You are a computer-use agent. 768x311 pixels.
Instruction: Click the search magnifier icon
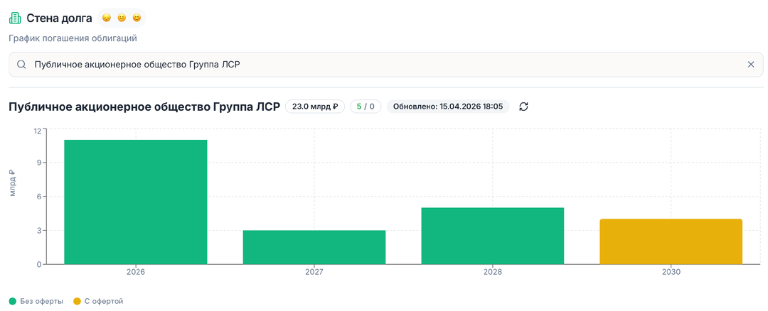click(21, 65)
